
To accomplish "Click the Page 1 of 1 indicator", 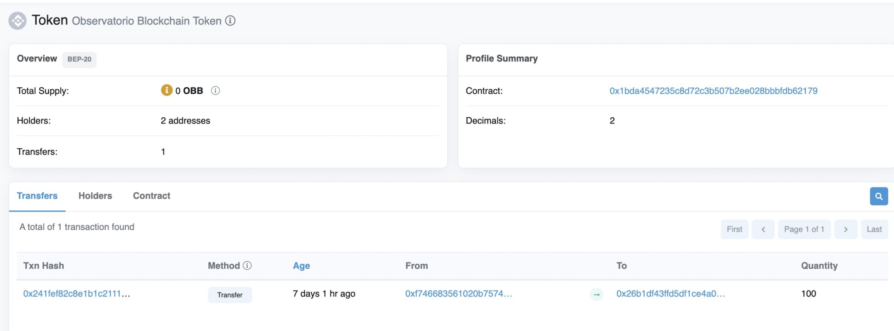I will click(x=804, y=229).
